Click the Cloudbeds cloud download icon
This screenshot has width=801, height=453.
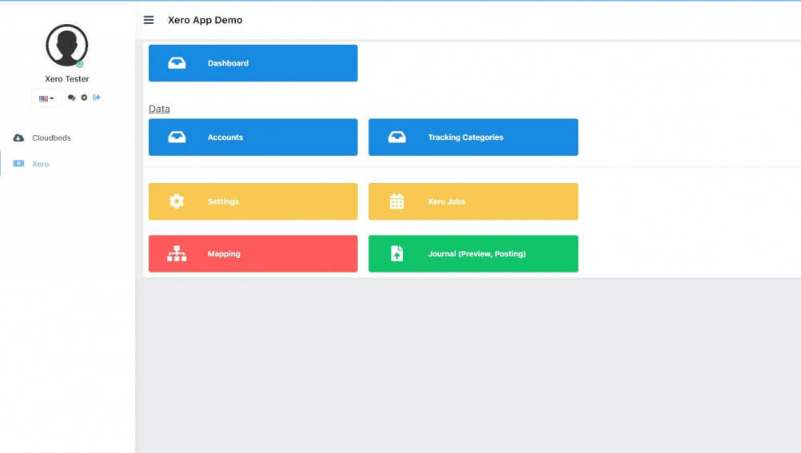click(18, 138)
